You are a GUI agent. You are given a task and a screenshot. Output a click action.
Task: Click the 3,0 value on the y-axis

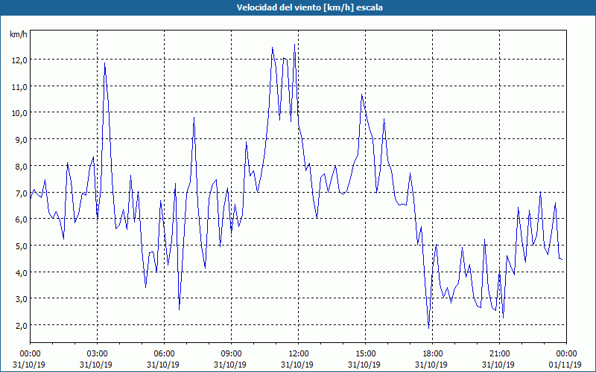(x=21, y=299)
